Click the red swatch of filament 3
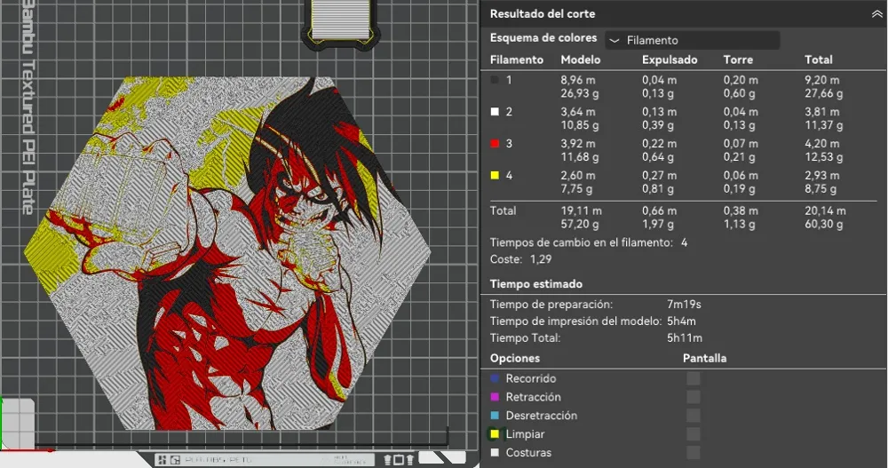The image size is (888, 468). pos(495,143)
